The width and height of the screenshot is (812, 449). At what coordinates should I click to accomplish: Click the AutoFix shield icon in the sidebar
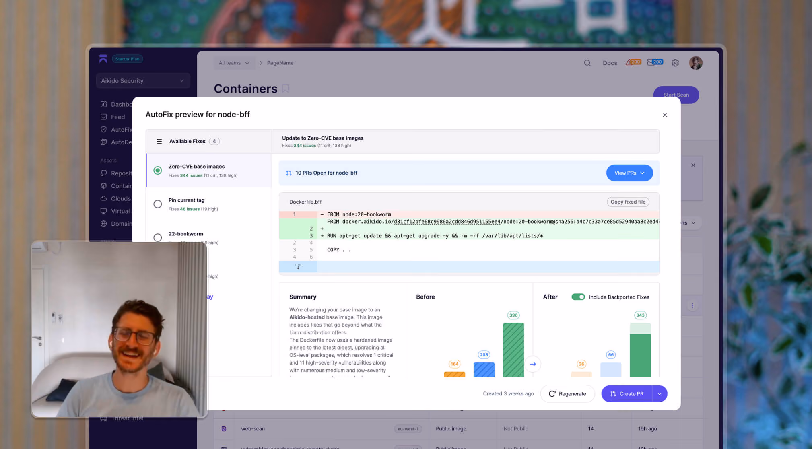[x=103, y=130]
